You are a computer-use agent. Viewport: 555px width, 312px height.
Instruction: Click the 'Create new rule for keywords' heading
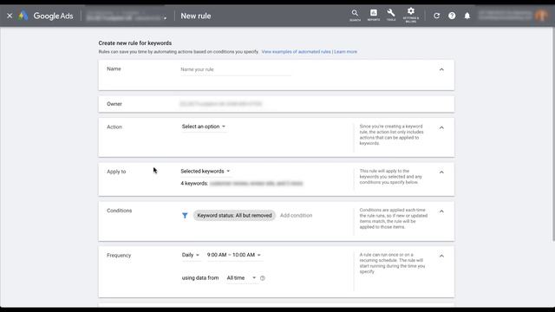point(135,43)
